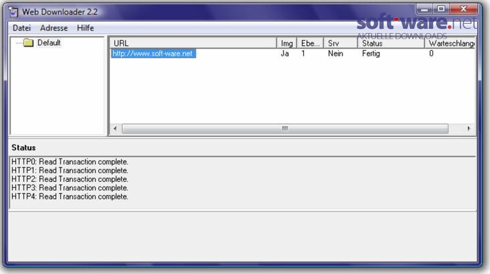Click the HTTP3: Read Transaction complete line

pos(70,188)
